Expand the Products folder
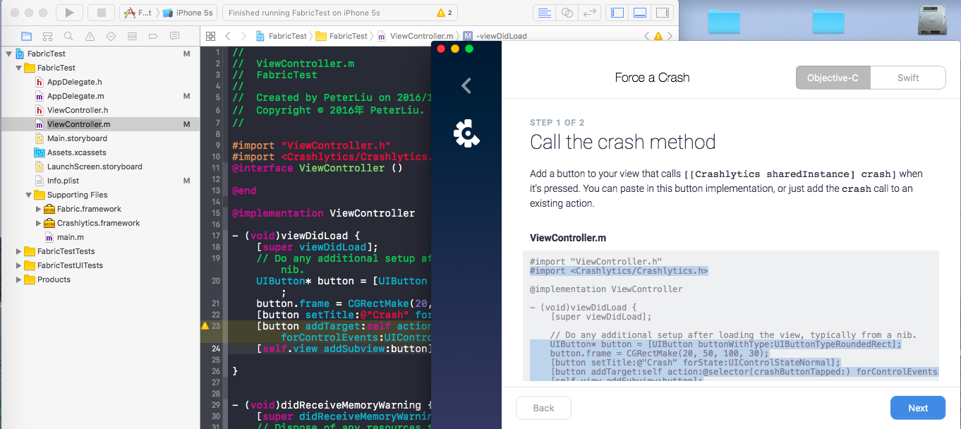 19,279
